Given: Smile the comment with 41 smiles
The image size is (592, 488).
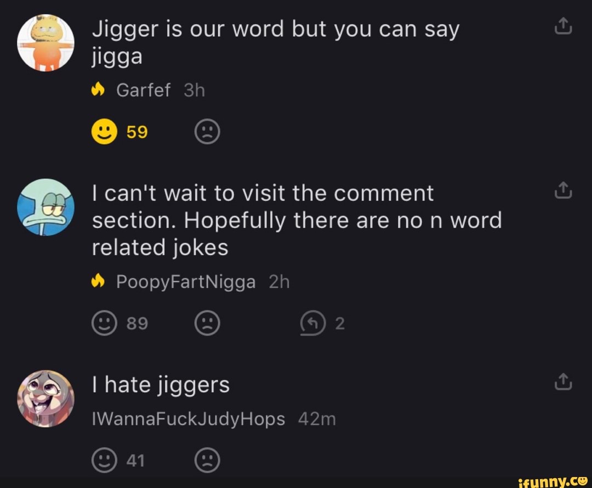Looking at the screenshot, I should point(104,460).
